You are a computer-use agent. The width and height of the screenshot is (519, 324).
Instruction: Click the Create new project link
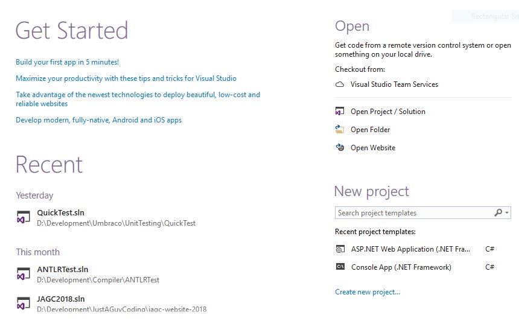pyautogui.click(x=368, y=292)
